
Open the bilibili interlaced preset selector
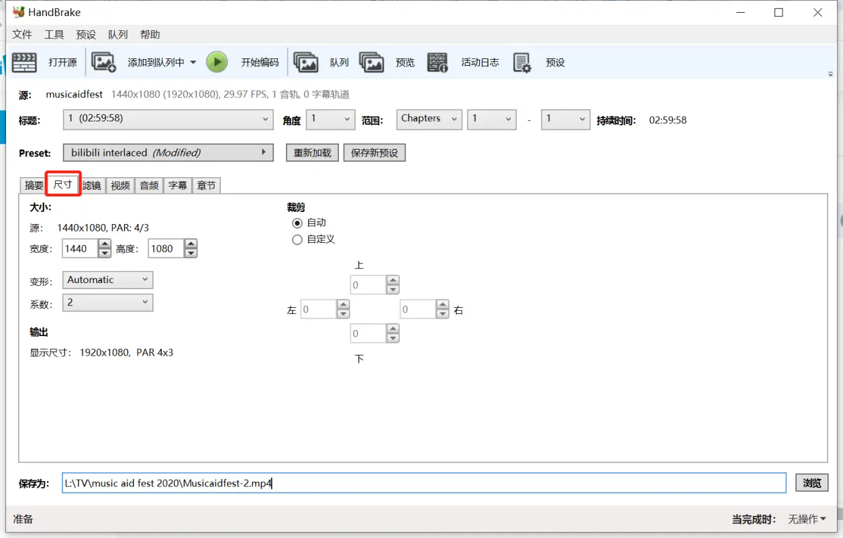[168, 153]
